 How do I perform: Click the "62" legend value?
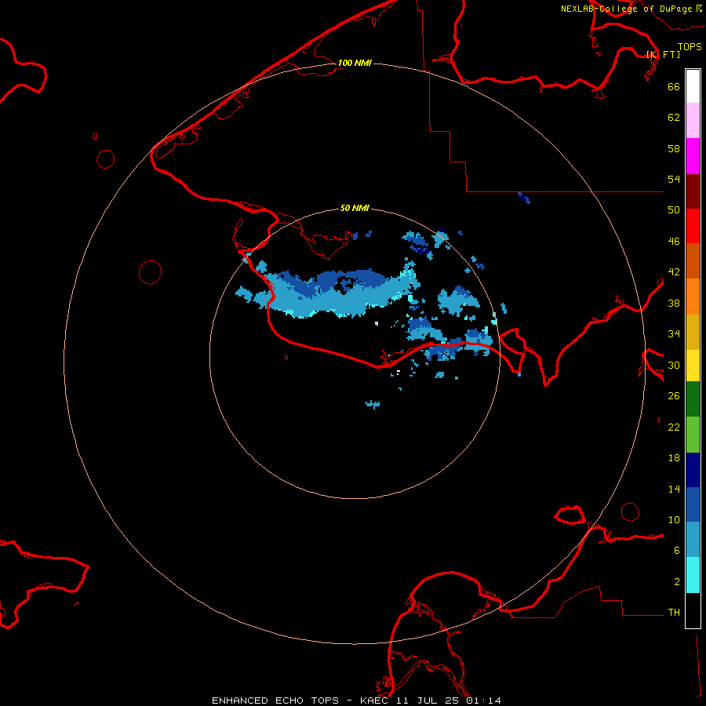coord(674,118)
